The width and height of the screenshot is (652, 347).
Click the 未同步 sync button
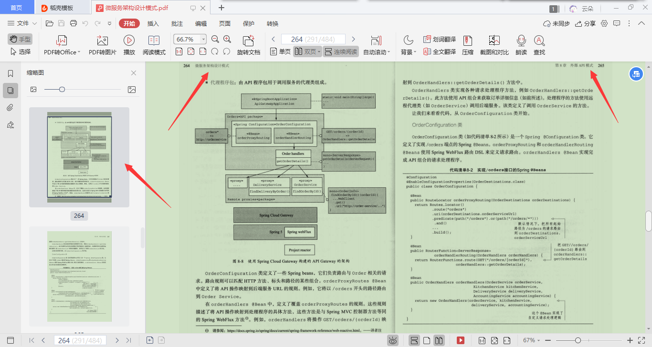[x=557, y=23]
